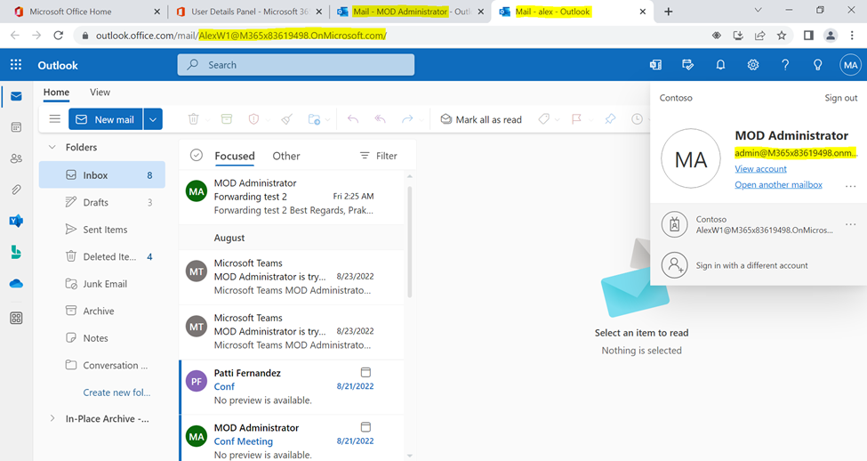Select the Other inbox tab
The width and height of the screenshot is (867, 461).
tap(285, 156)
